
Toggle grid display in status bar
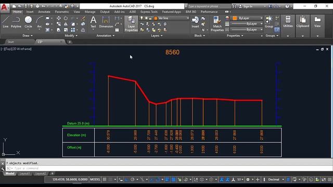pos(105,179)
